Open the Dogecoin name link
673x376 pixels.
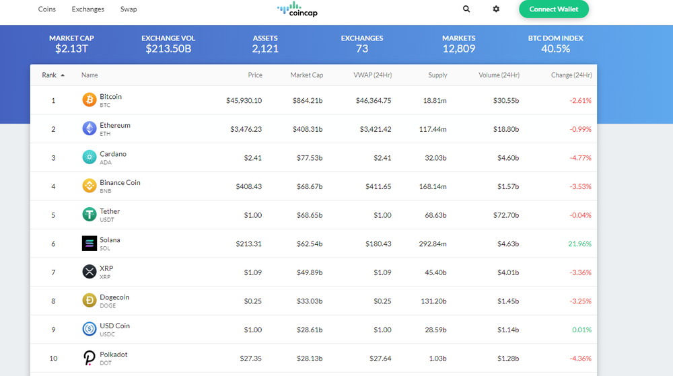(114, 297)
